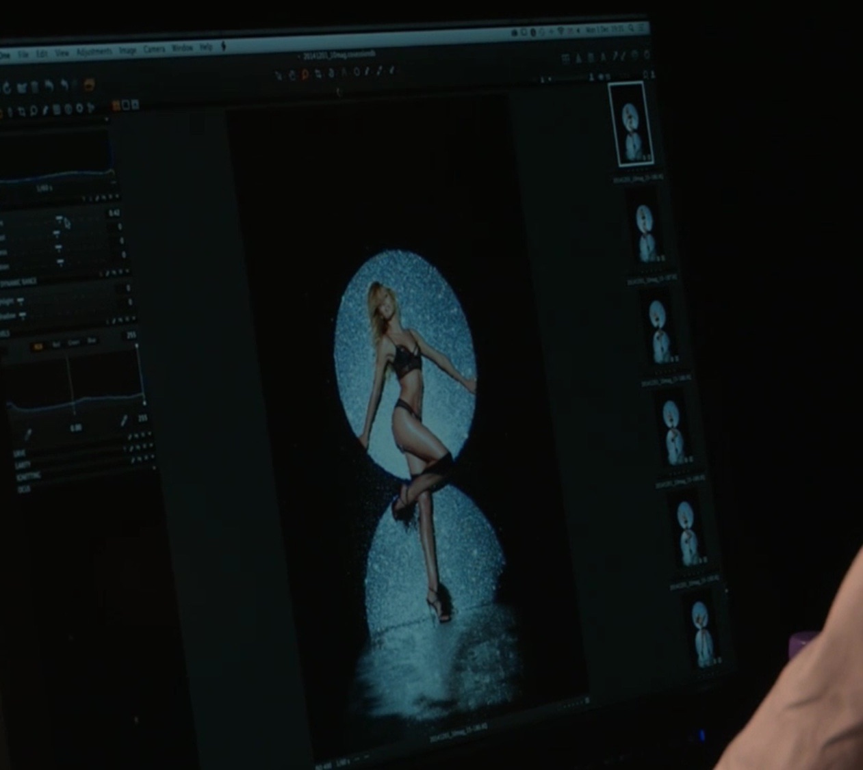Switch to the Composition (crop) tool tab
Viewport: 863px width, 770px height.
click(x=21, y=111)
